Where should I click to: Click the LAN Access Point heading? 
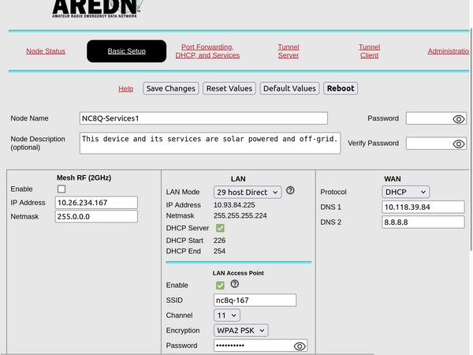[x=238, y=273]
